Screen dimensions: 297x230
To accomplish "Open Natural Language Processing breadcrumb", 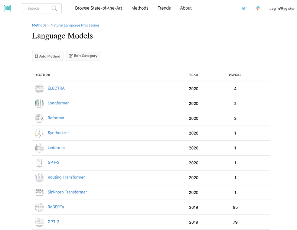I will (75, 25).
